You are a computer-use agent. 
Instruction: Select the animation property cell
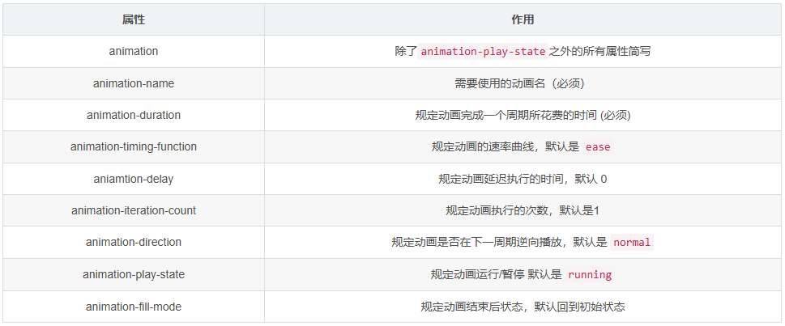click(133, 51)
